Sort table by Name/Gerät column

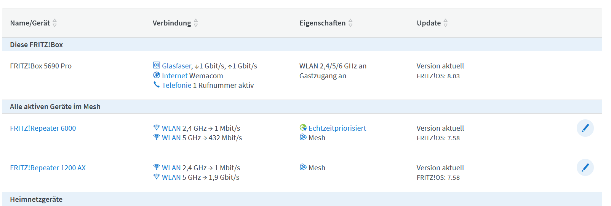[x=54, y=23]
